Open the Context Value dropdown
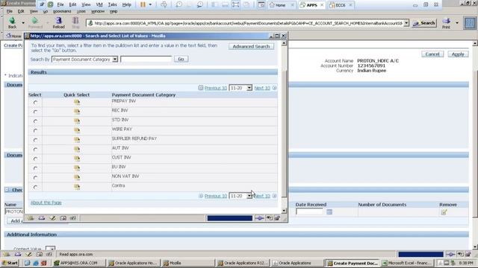Viewport: 478px width, 268px height. tap(50, 249)
